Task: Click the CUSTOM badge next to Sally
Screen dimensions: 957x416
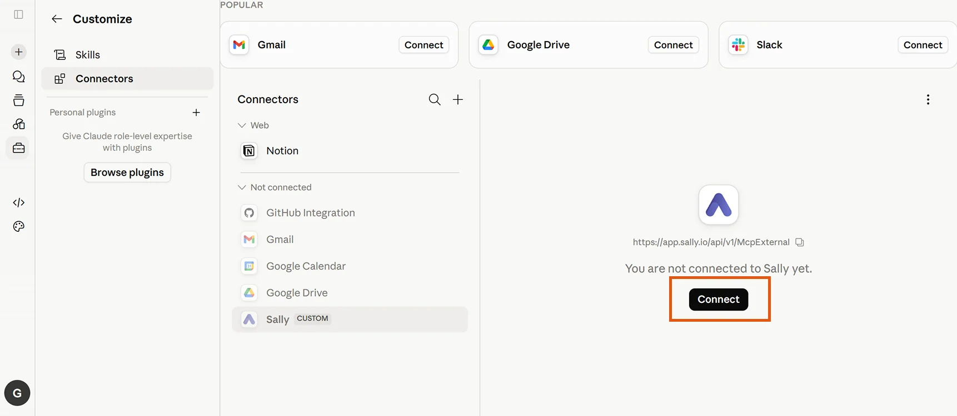Action: 312,318
